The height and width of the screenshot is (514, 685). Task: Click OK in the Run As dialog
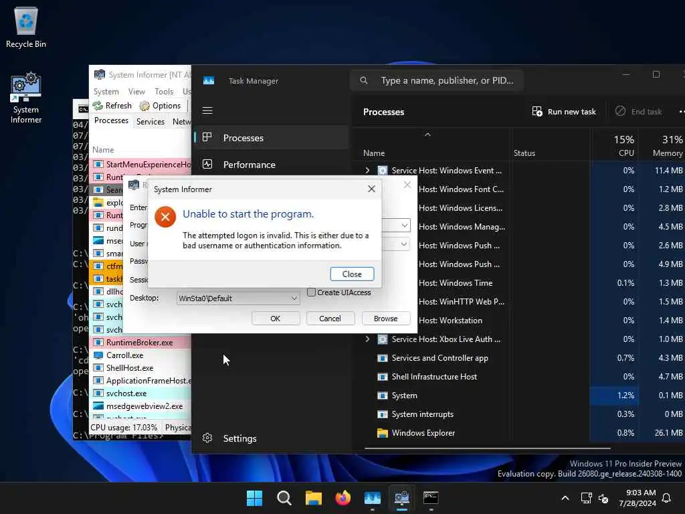pyautogui.click(x=275, y=319)
